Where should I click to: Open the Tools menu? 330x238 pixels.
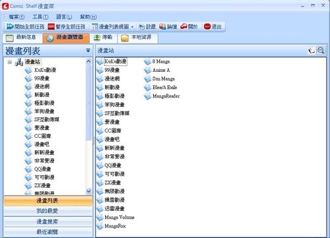[x=40, y=16]
